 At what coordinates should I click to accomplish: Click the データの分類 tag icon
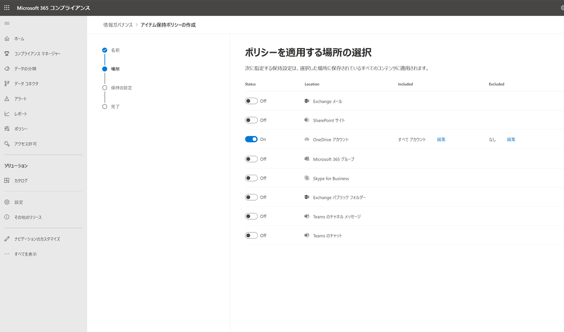pyautogui.click(x=7, y=69)
